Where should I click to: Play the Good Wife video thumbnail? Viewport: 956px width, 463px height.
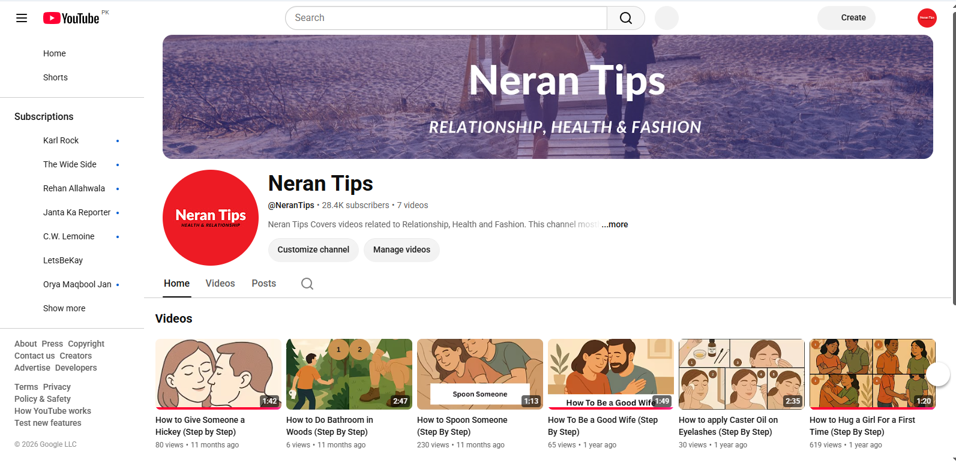(x=611, y=374)
